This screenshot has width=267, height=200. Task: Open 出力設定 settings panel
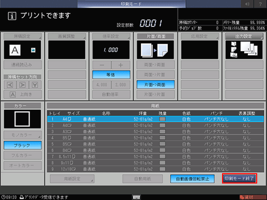click(244, 36)
